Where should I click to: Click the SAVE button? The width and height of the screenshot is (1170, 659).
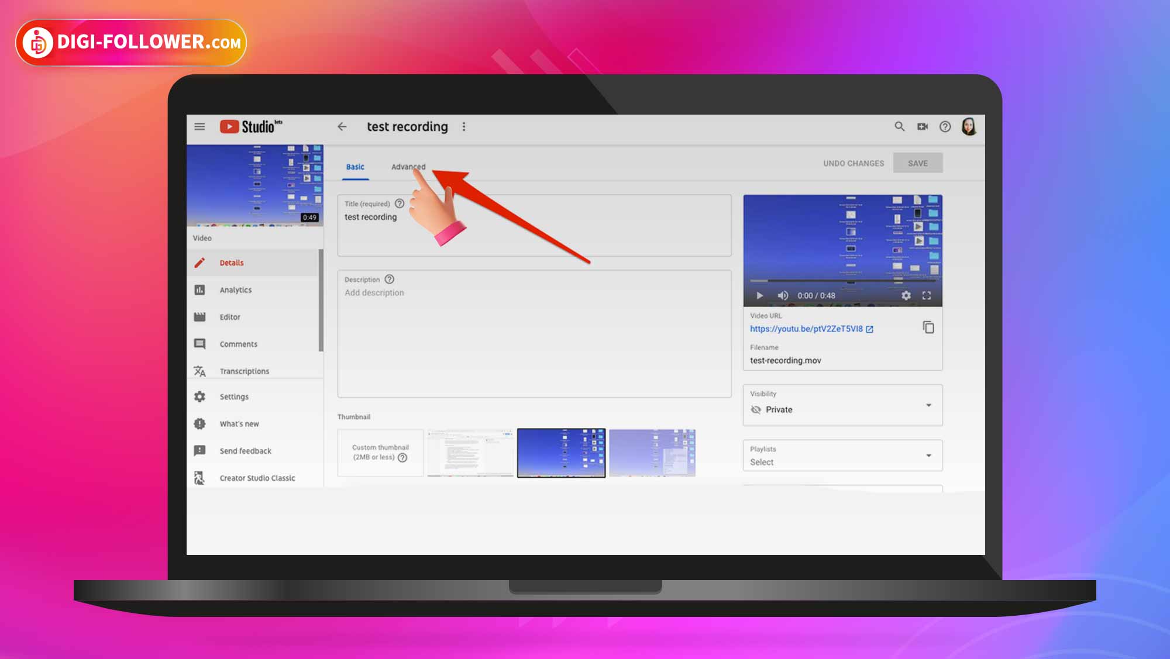click(918, 163)
